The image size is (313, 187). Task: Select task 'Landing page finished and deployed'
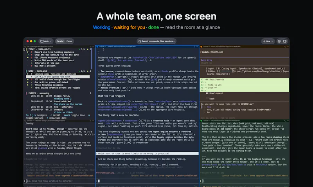click(55, 74)
